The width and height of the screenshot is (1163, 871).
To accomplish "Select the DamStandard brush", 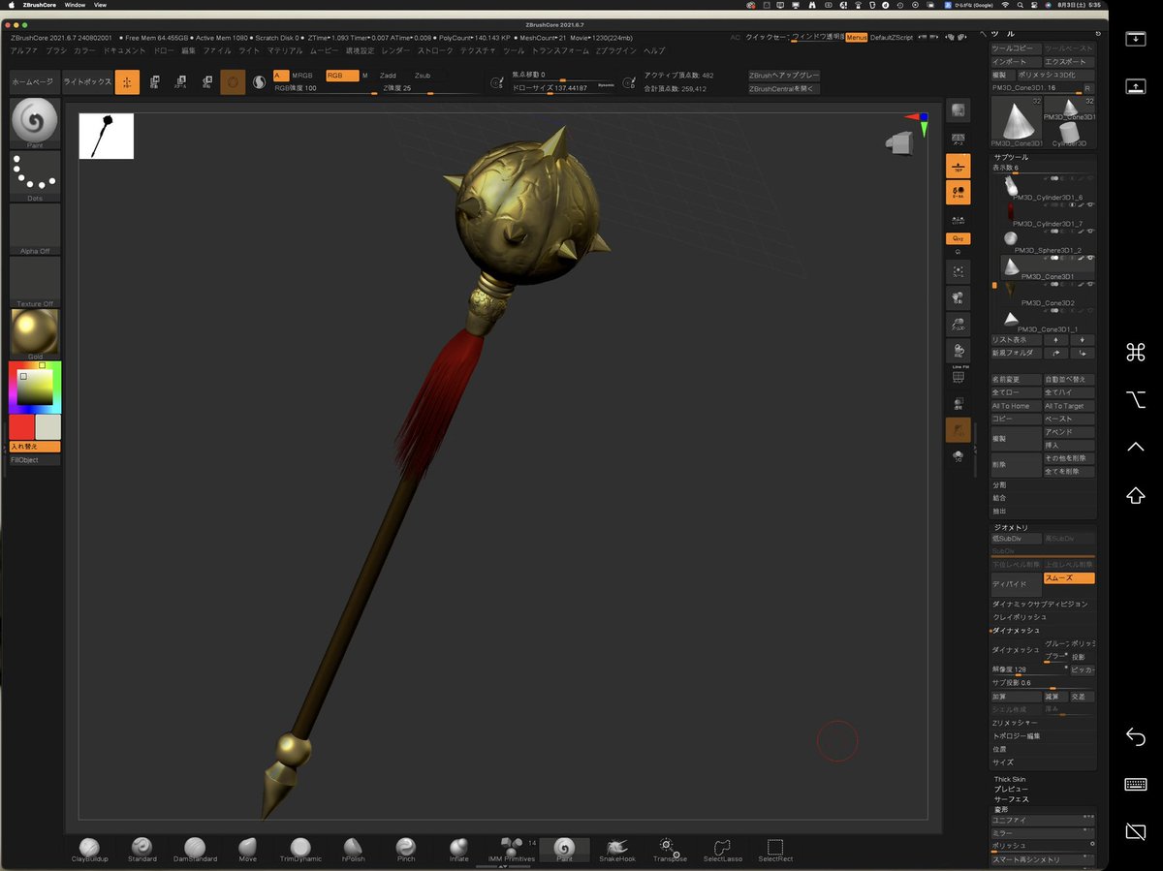I will [195, 850].
